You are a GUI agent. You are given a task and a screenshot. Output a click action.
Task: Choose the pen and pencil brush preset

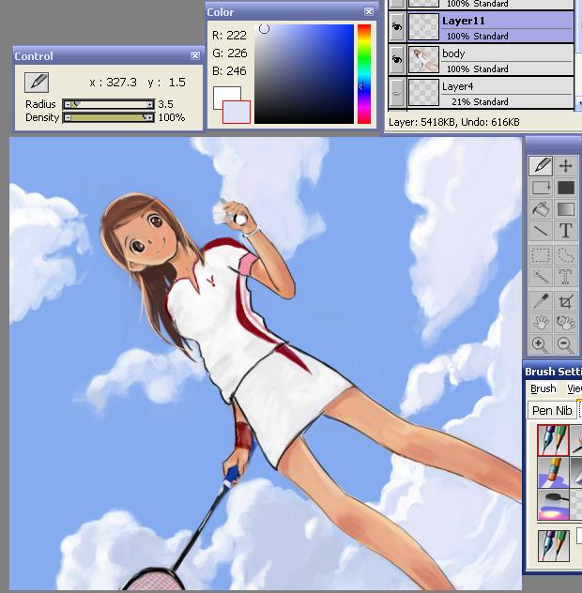[553, 440]
